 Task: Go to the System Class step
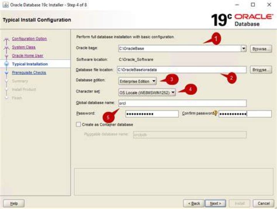point(24,47)
